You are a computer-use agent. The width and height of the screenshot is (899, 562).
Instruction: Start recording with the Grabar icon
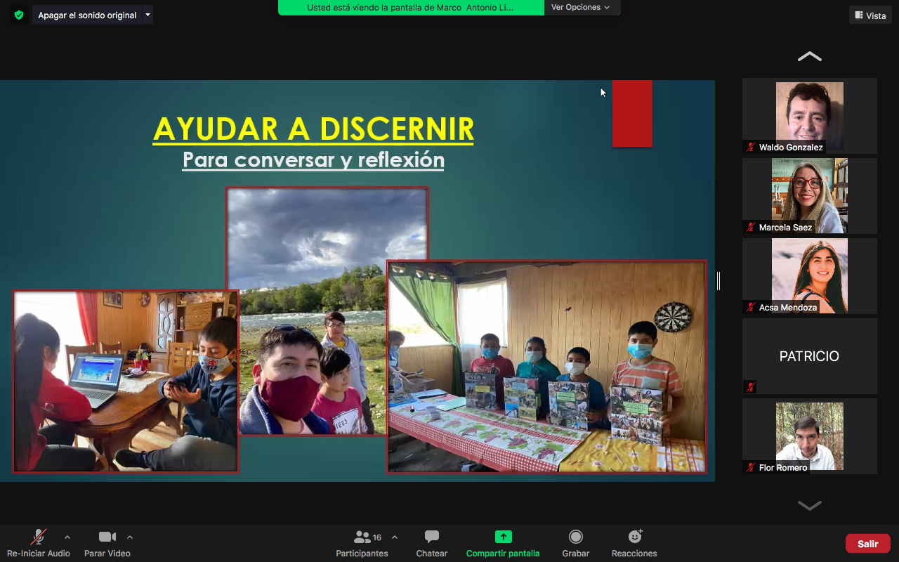[576, 537]
